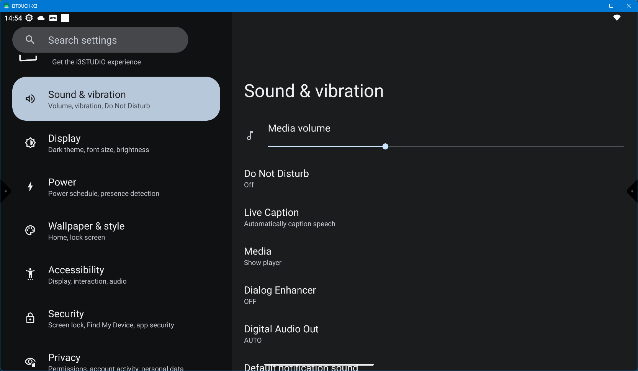The height and width of the screenshot is (371, 638).
Task: Click the Media volume slider handle
Action: [x=385, y=146]
